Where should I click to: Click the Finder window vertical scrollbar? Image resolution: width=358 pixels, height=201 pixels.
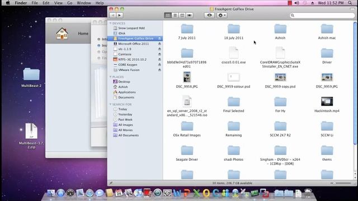point(355,83)
